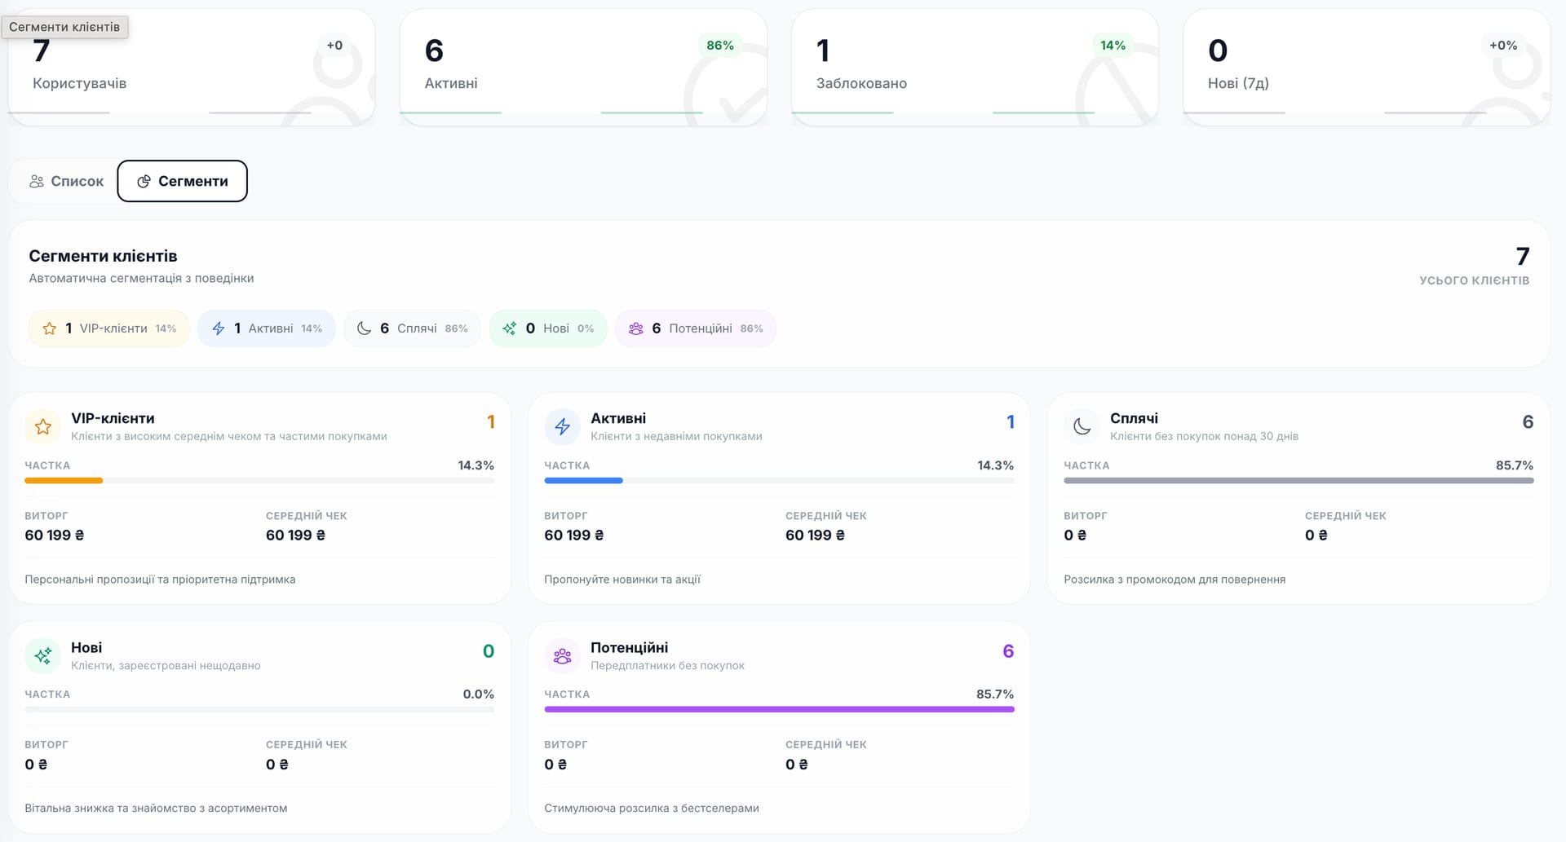1566x842 pixels.
Task: Click the 0.0% share value on Нові card
Action: click(x=478, y=694)
